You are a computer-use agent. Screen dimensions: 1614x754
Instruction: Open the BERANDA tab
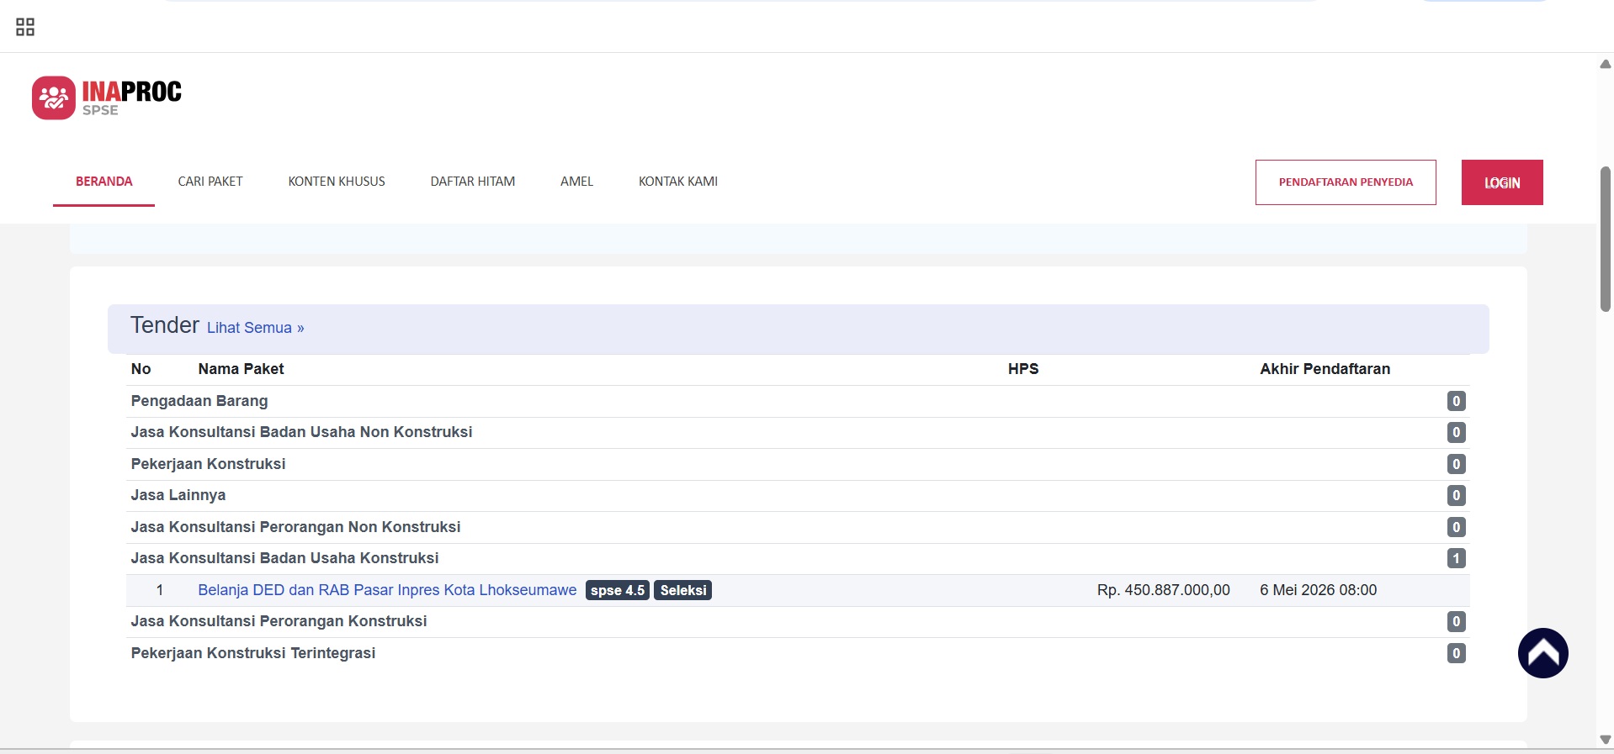pyautogui.click(x=104, y=182)
